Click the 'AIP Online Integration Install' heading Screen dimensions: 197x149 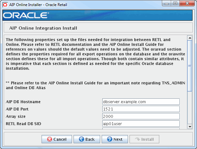43,28
